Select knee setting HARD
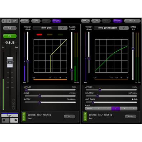The width and height of the screenshot is (142, 142). 89,109
